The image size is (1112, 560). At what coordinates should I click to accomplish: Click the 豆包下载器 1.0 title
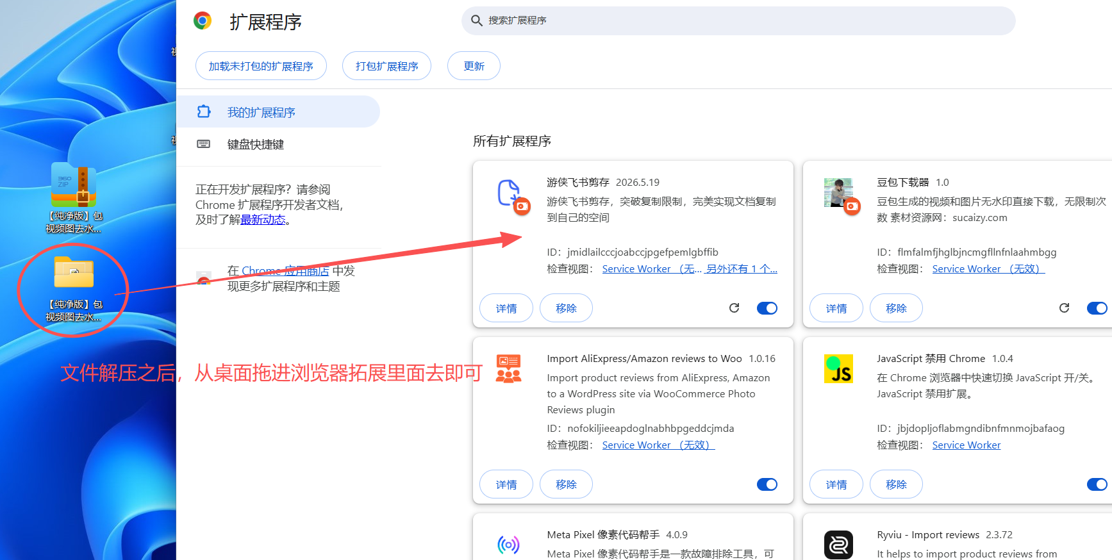(x=913, y=183)
